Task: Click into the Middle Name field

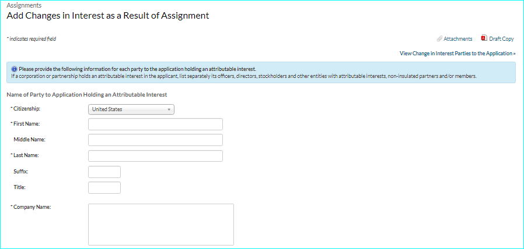Action: point(155,140)
